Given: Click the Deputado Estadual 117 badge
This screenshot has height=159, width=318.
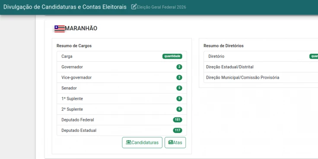Looking at the screenshot, I should pyautogui.click(x=178, y=130).
